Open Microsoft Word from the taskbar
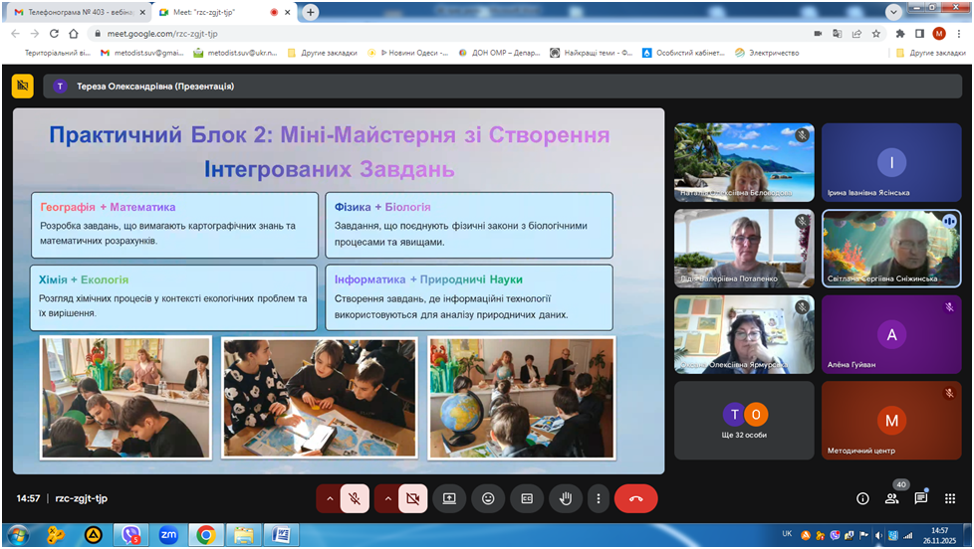974x549 pixels. coord(281,535)
